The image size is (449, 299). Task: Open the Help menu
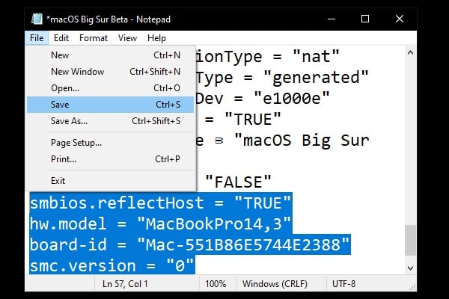coord(156,38)
